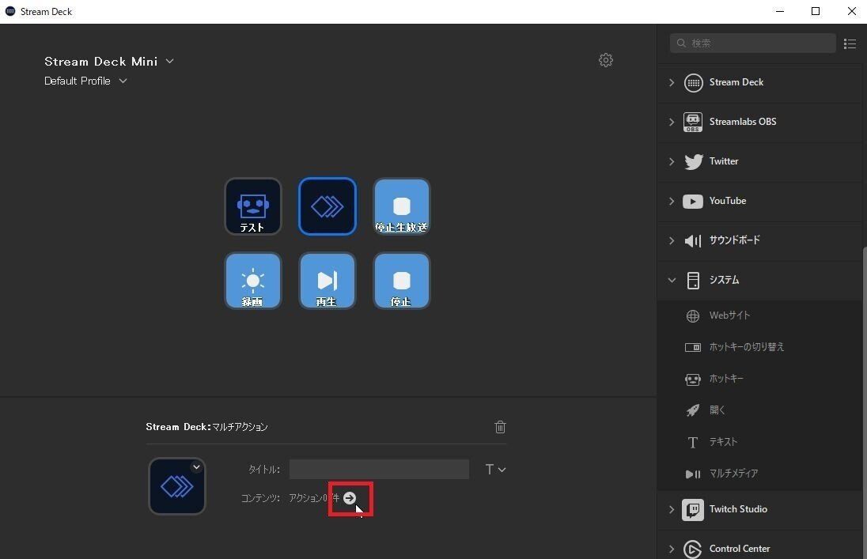This screenshot has height=559, width=867.
Task: Expand the Control Center category
Action: tap(672, 549)
